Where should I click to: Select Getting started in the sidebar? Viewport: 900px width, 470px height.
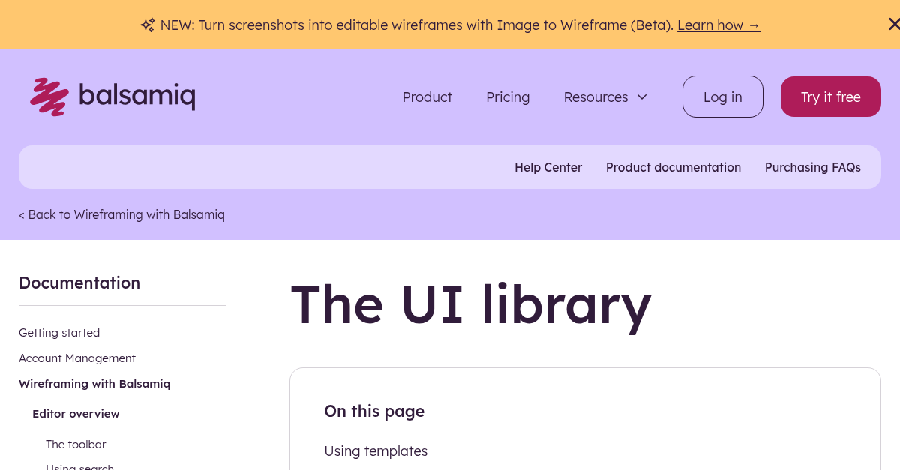pos(59,332)
